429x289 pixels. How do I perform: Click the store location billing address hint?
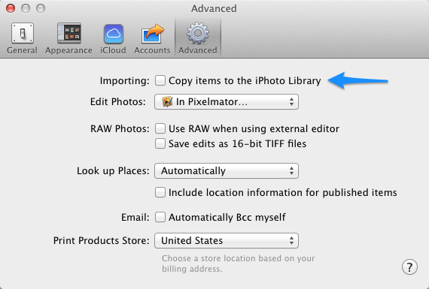[x=239, y=263]
